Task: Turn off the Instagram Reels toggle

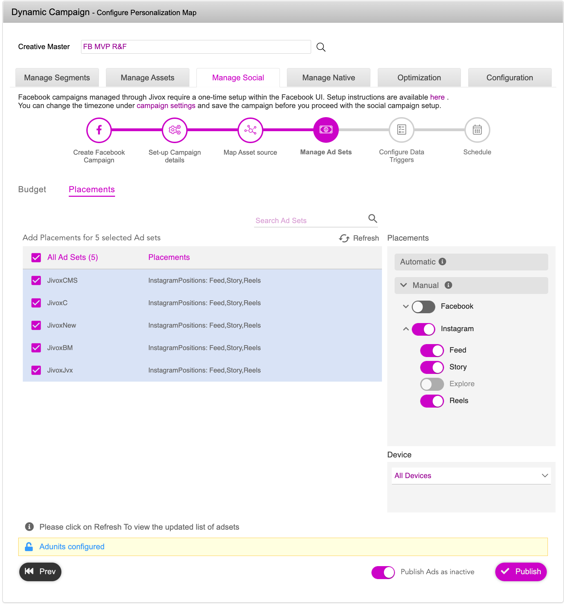Action: 432,401
